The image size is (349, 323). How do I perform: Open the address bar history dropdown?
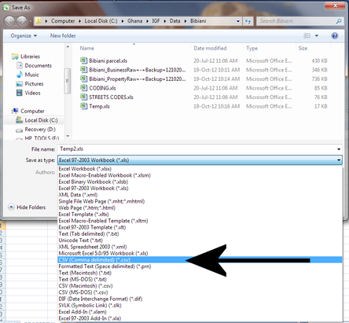click(238, 21)
